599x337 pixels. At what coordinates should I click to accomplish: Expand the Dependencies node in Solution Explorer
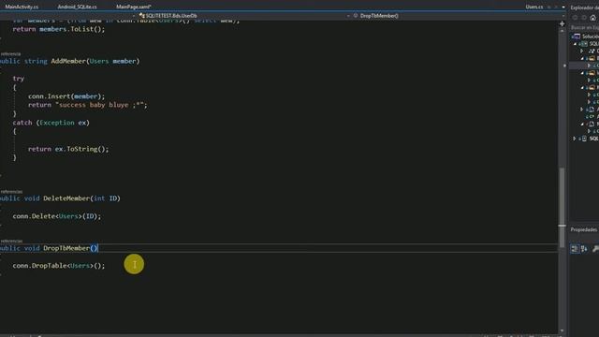click(582, 51)
